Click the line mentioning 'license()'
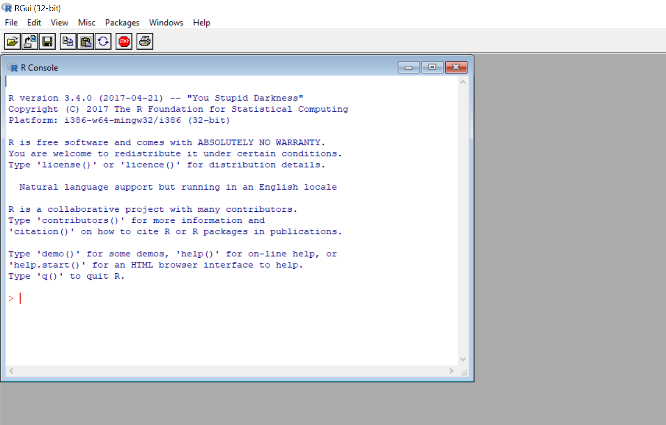 (x=167, y=165)
